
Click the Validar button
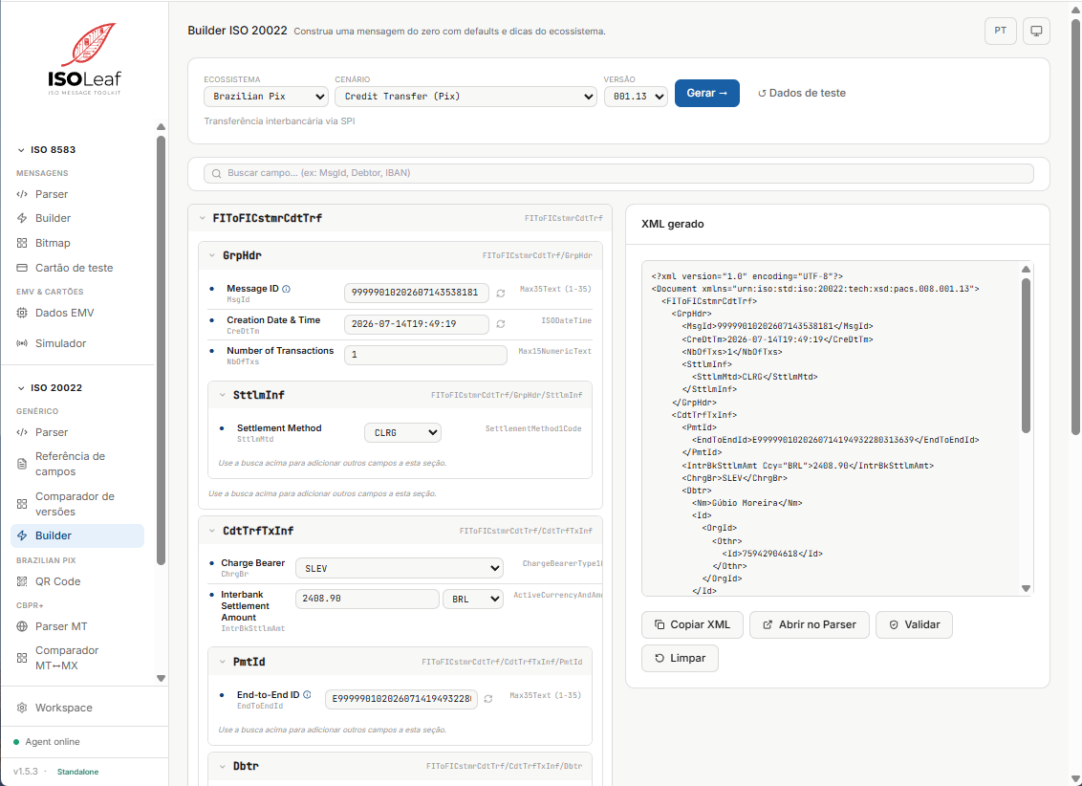(x=914, y=624)
